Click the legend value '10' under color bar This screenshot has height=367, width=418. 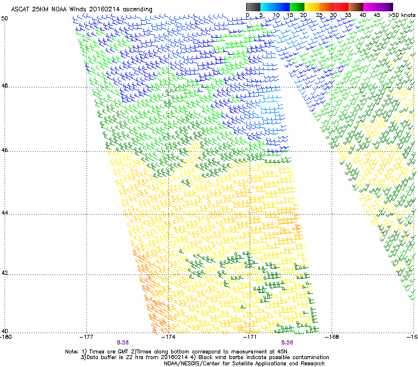click(x=276, y=15)
